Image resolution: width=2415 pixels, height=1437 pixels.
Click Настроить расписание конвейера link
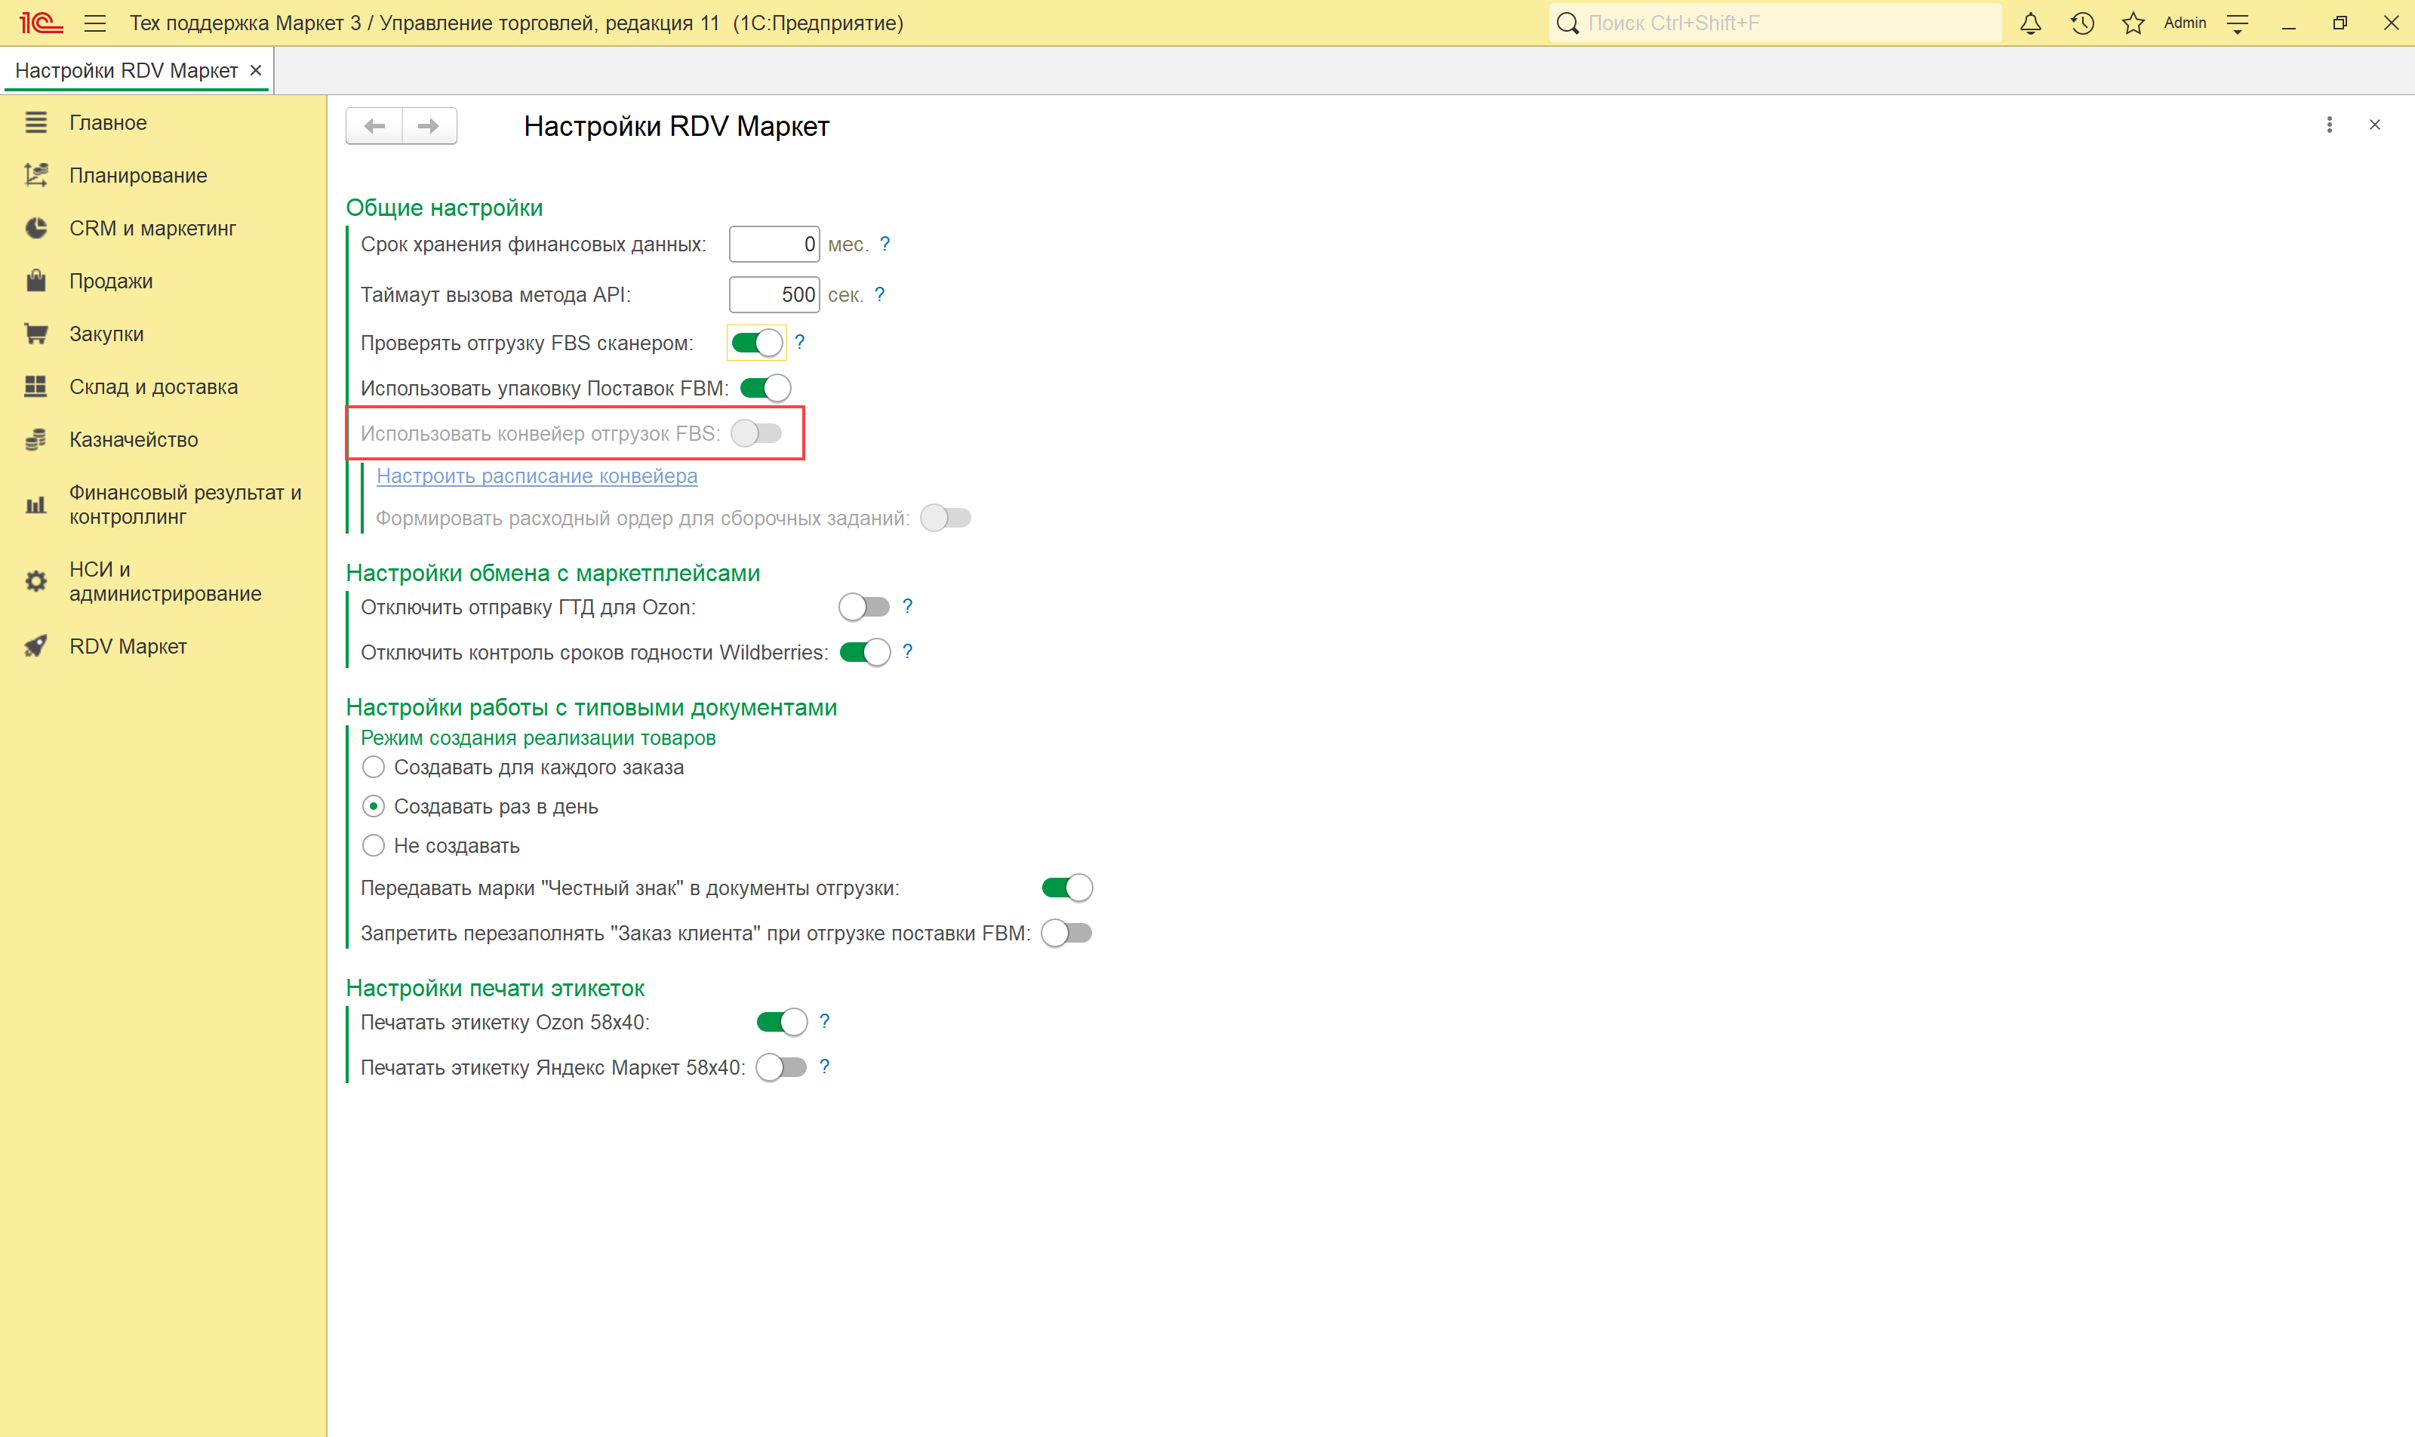[x=537, y=475]
